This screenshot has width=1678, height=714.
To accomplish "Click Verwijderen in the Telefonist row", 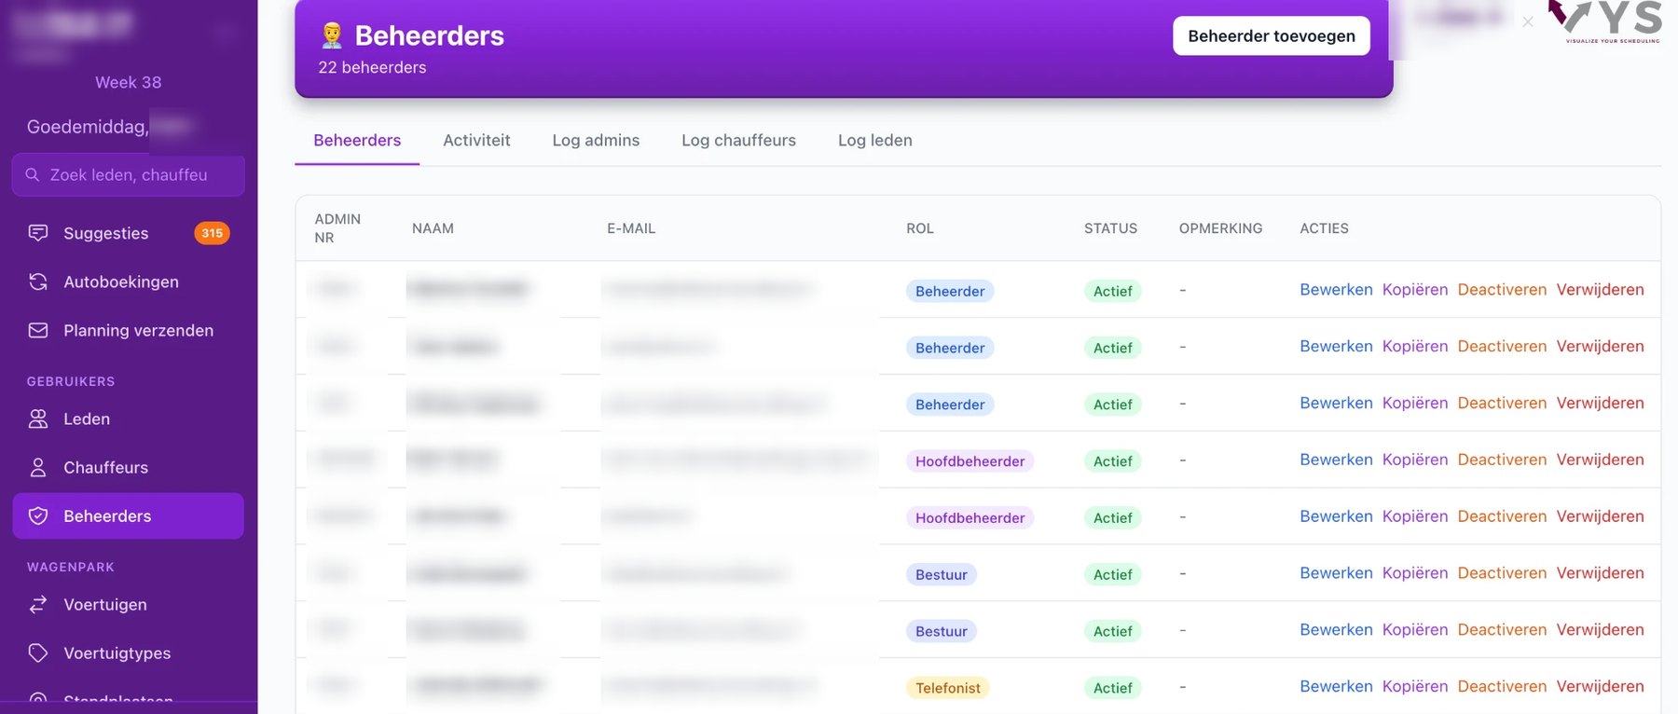I will [1600, 686].
